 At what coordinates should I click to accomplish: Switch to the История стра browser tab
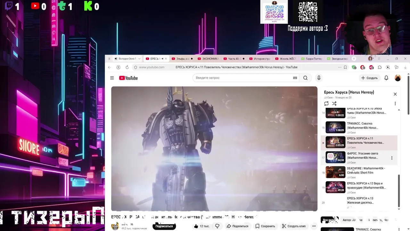pos(260,59)
